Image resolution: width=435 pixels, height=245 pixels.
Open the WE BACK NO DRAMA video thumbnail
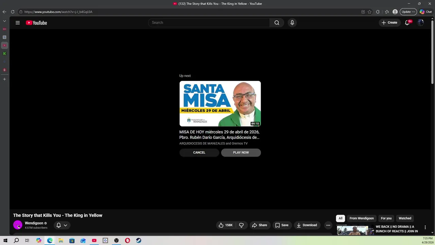coord(355,230)
